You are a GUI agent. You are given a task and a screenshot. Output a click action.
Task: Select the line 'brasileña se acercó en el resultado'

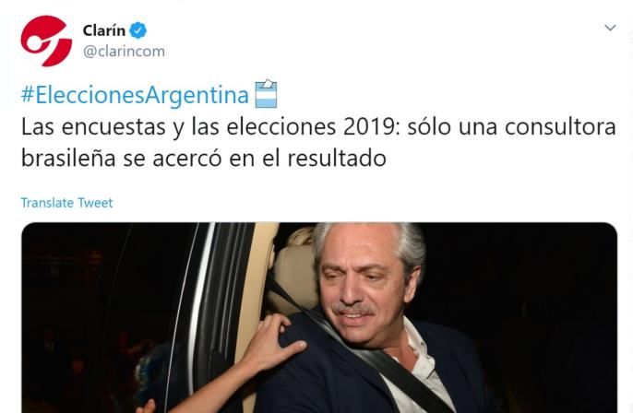coord(203,159)
